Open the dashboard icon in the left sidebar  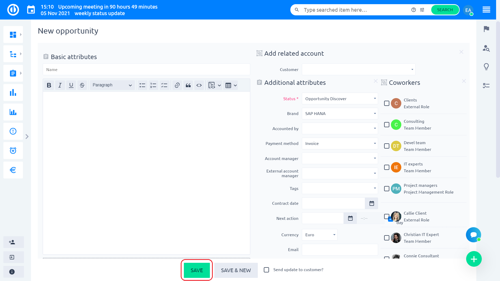(x=13, y=35)
